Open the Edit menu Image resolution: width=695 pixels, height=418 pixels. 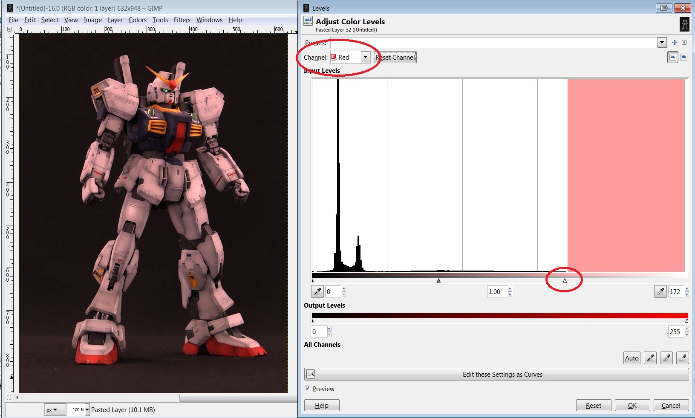[30, 20]
